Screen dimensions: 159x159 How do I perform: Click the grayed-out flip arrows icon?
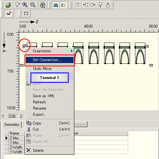click(x=77, y=5)
